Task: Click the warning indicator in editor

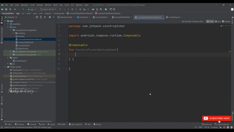Action: point(222,26)
